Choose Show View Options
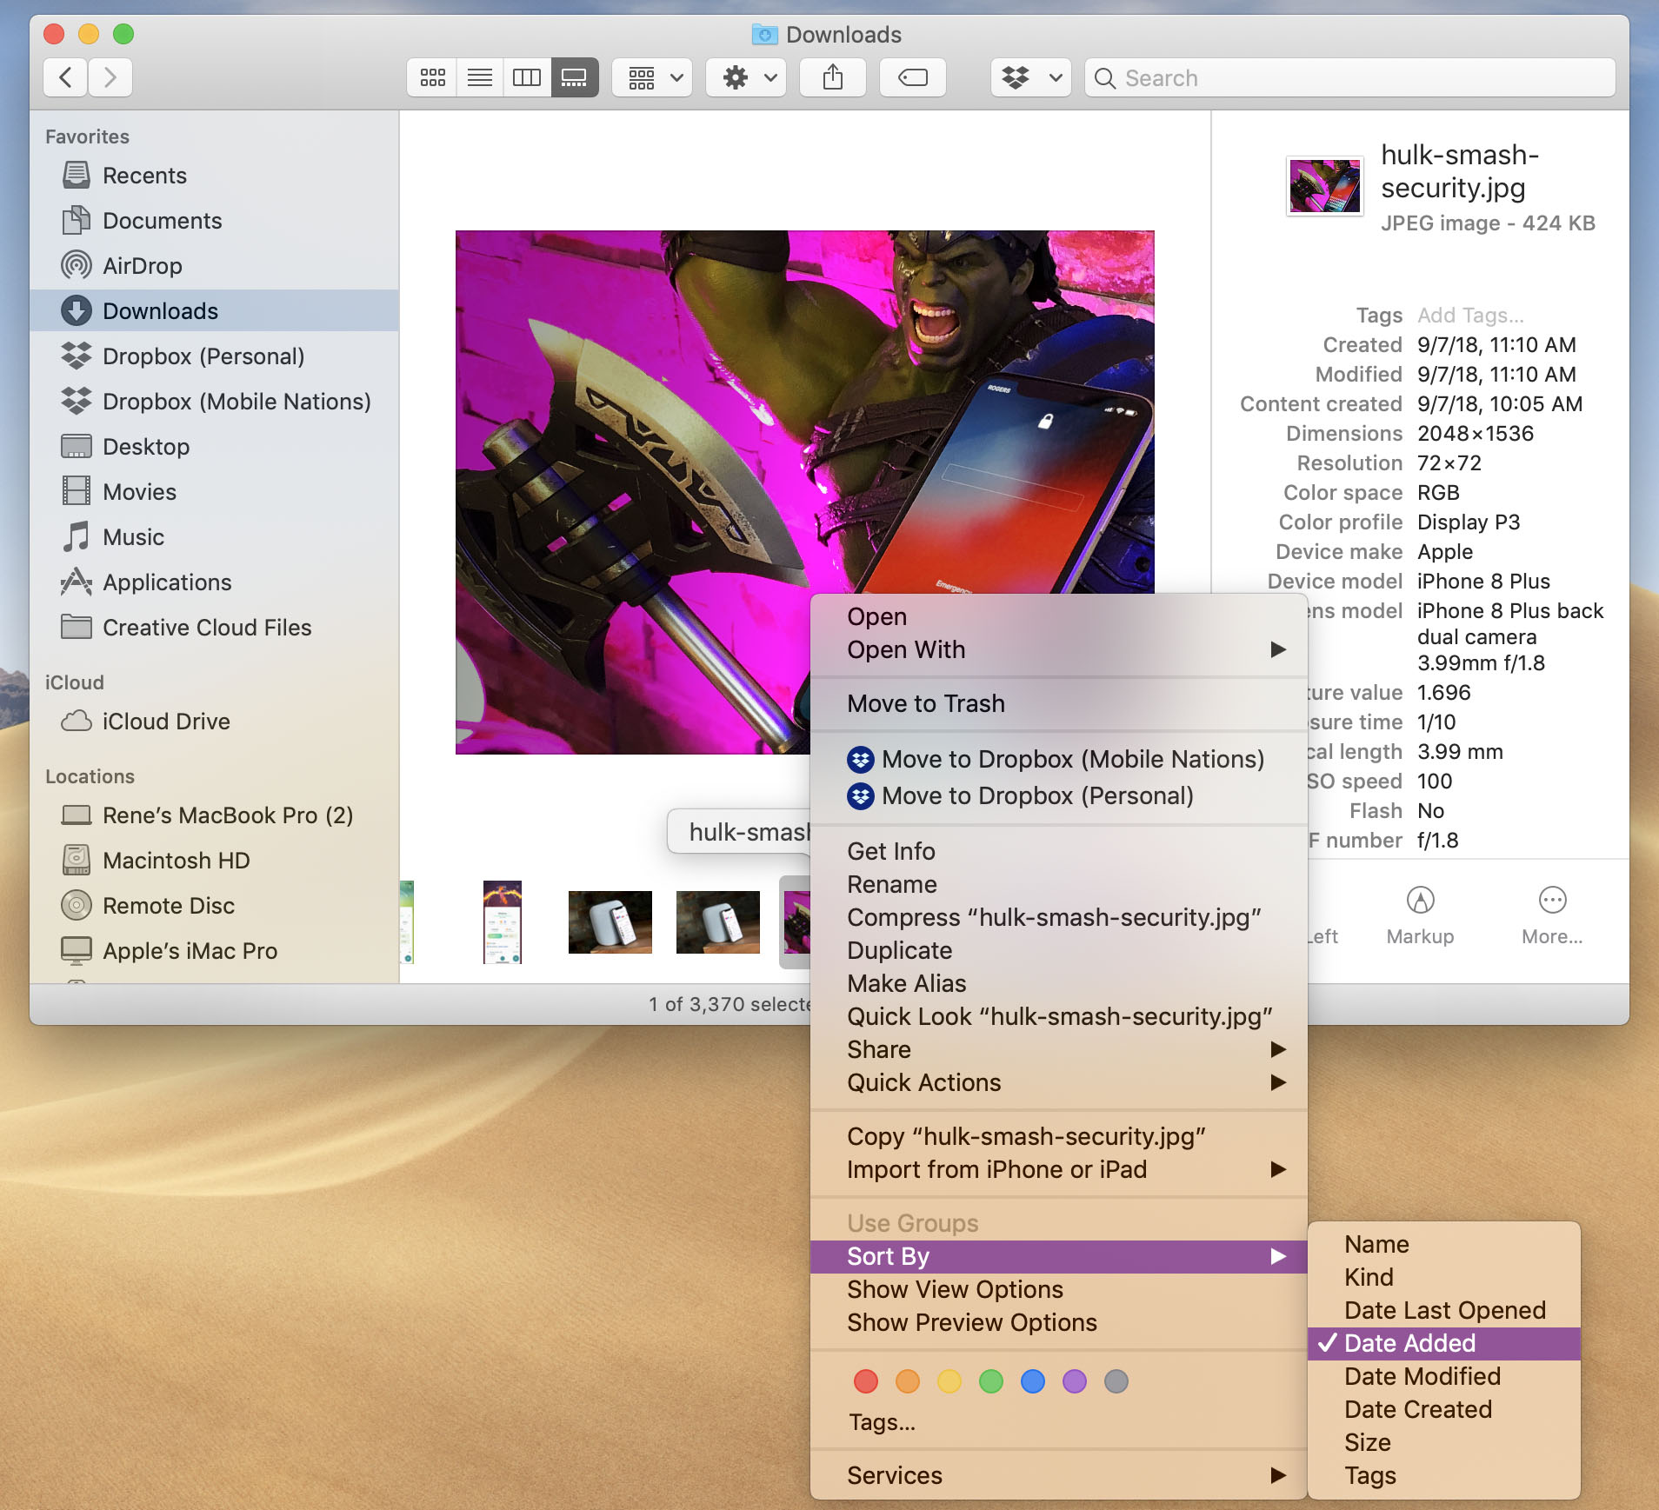 (1058, 1289)
